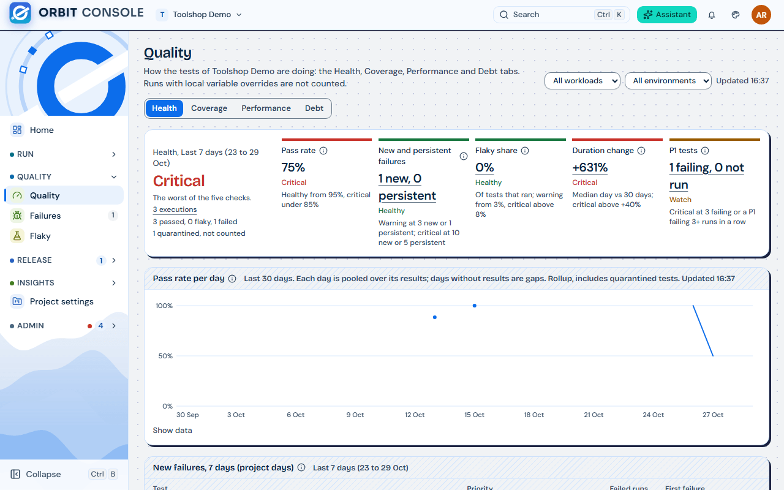Go to Quality page in sidebar
The image size is (784, 490).
coord(64,195)
